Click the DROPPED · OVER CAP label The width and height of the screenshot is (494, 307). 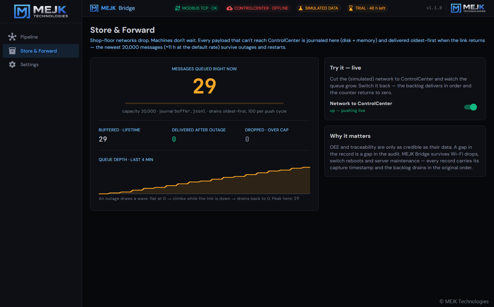(x=267, y=130)
